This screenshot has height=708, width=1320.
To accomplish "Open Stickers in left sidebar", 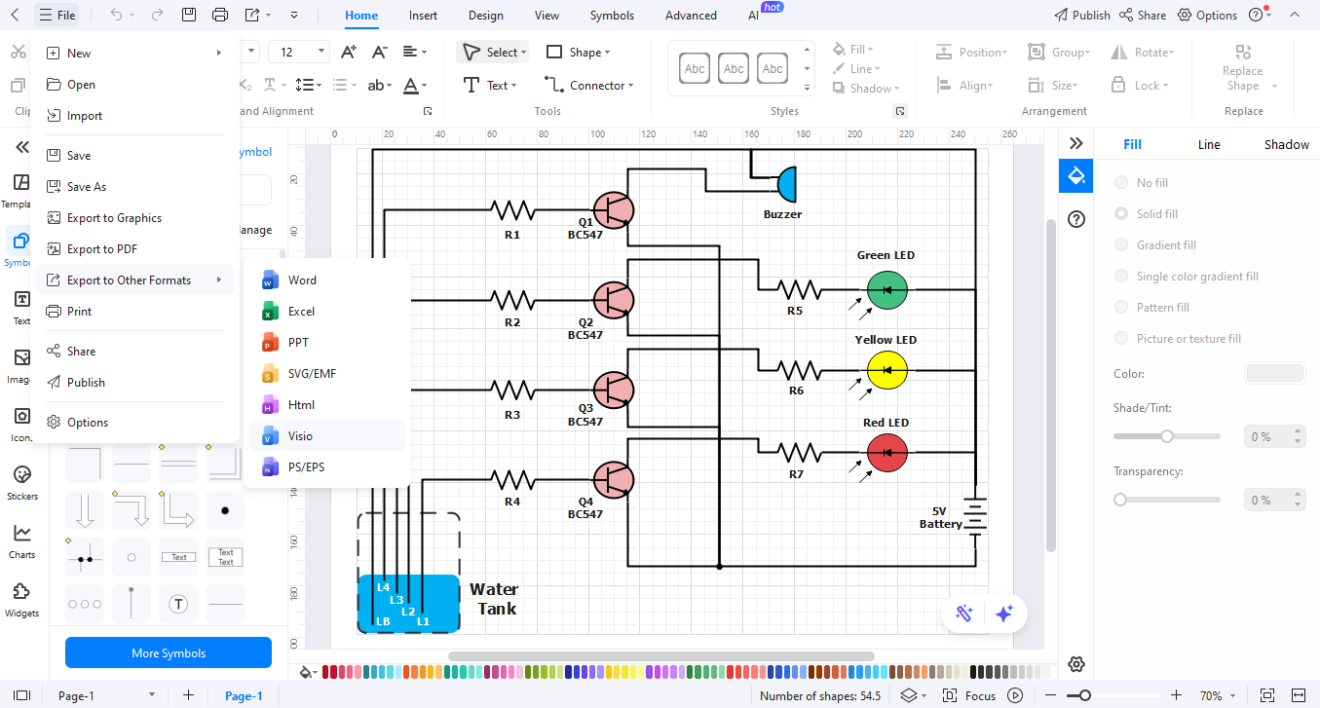I will (x=21, y=482).
